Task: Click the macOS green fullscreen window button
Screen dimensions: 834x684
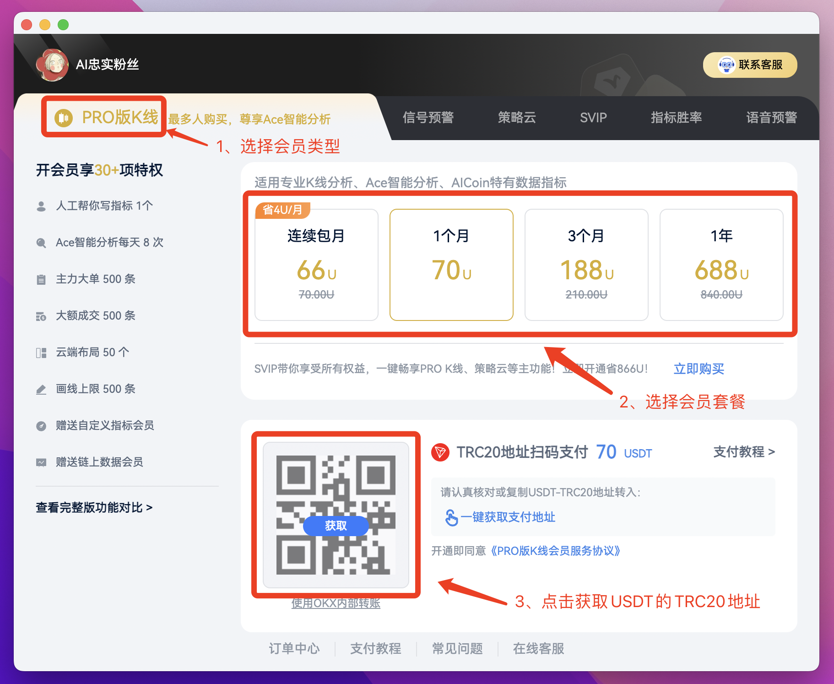Action: coord(63,25)
